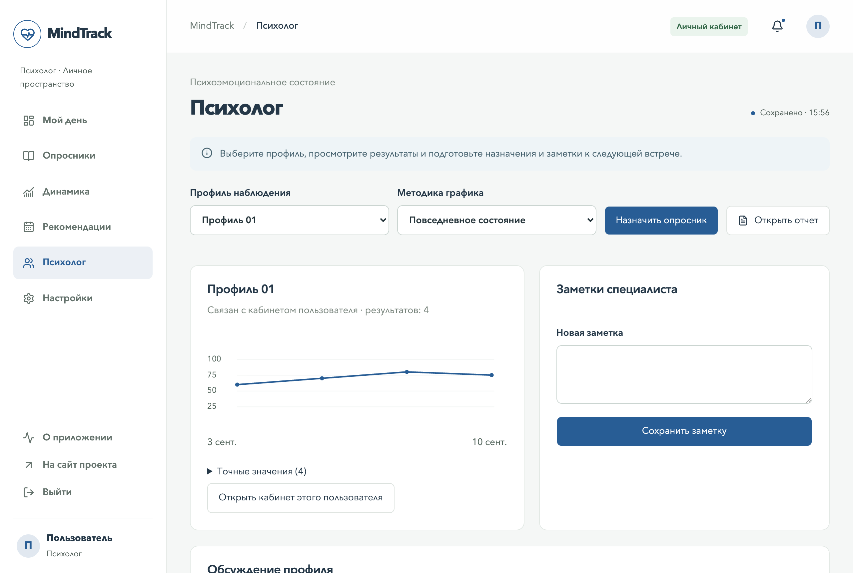This screenshot has height=573, width=853.
Task: Click the last data point on the chart
Action: [491, 375]
